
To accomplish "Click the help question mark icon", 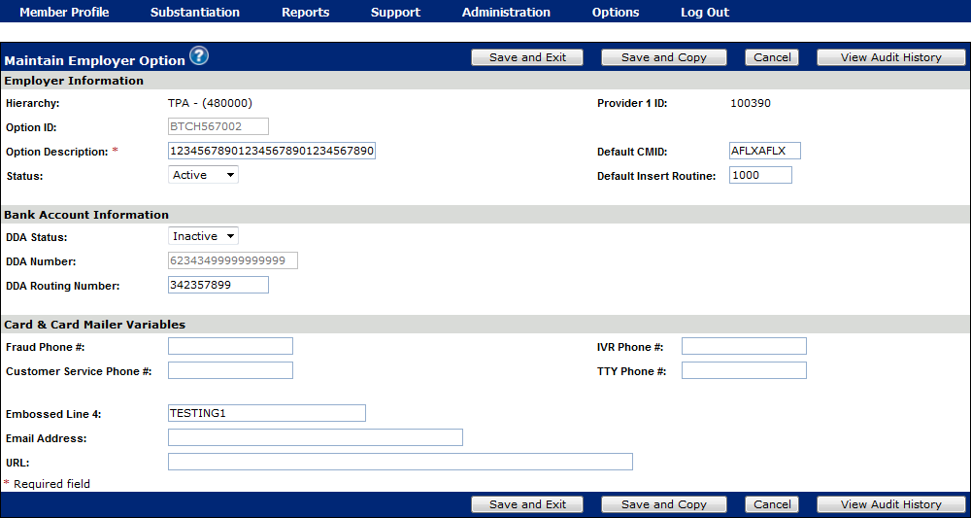I will (x=199, y=56).
